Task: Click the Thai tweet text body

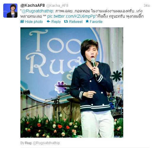Action: (82, 14)
